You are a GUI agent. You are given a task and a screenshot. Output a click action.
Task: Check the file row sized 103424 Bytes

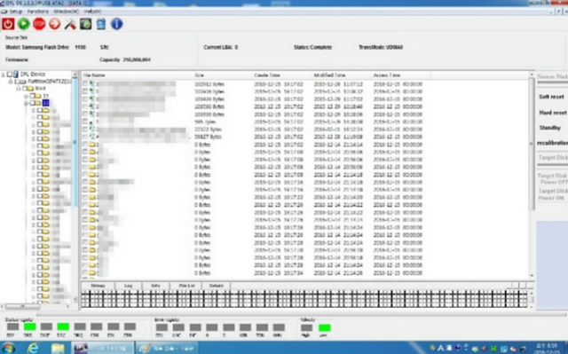[x=85, y=99]
